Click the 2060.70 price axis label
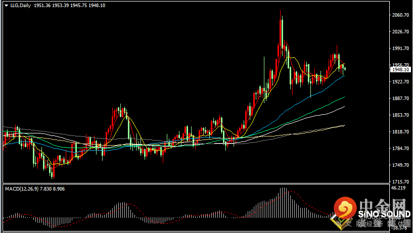The image size is (413, 233). pyautogui.click(x=401, y=15)
